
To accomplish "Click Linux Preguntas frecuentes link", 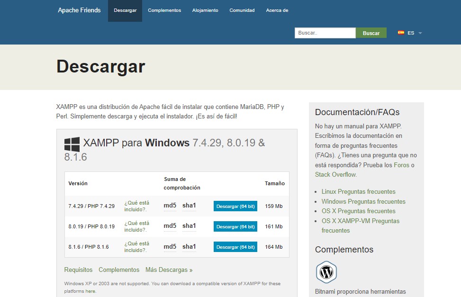I will 358,192.
